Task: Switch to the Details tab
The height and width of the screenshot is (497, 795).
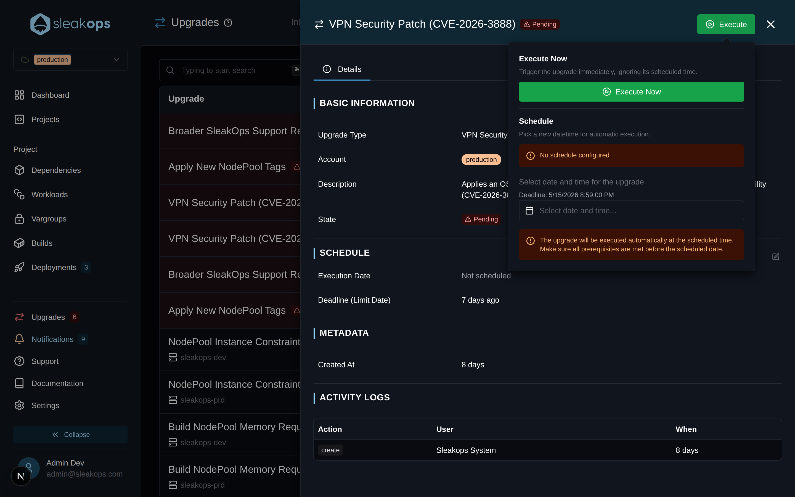Action: tap(342, 69)
